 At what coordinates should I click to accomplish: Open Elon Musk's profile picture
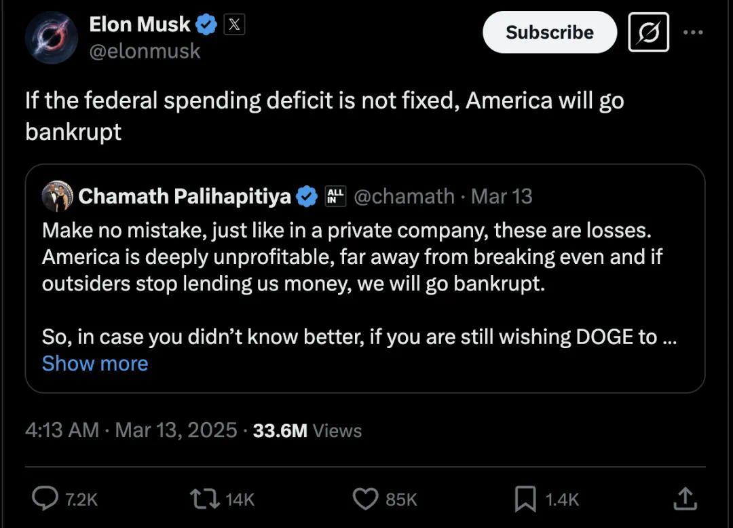(52, 37)
